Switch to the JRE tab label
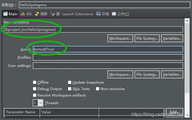192x120 pixels. pyautogui.click(x=29, y=14)
